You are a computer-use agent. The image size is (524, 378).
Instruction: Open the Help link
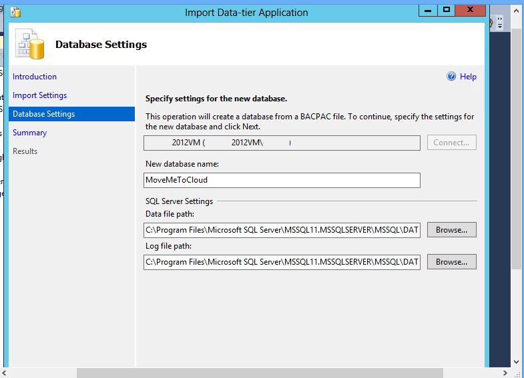click(468, 77)
